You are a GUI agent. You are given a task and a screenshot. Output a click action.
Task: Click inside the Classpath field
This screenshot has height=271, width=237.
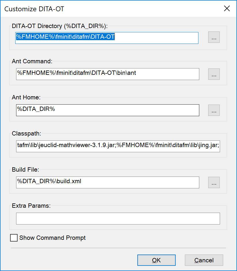(118, 146)
